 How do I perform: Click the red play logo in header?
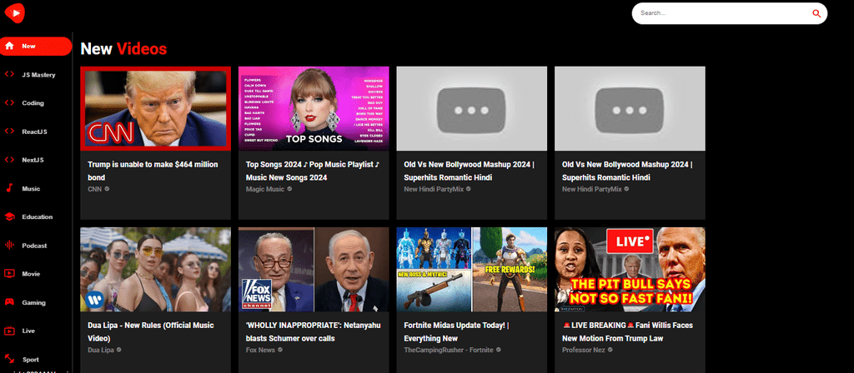(16, 12)
